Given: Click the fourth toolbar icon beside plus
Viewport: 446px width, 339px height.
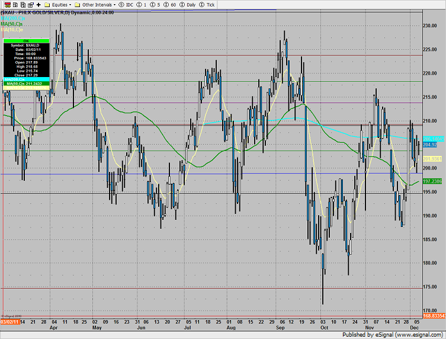Looking at the screenshot, I should 30,4.
